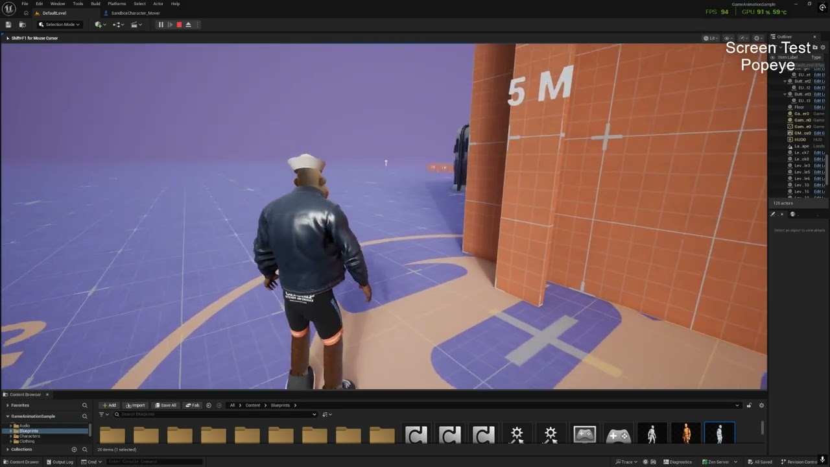The height and width of the screenshot is (467, 830).
Task: Open the viewport settings gear dropdown
Action: (757, 38)
